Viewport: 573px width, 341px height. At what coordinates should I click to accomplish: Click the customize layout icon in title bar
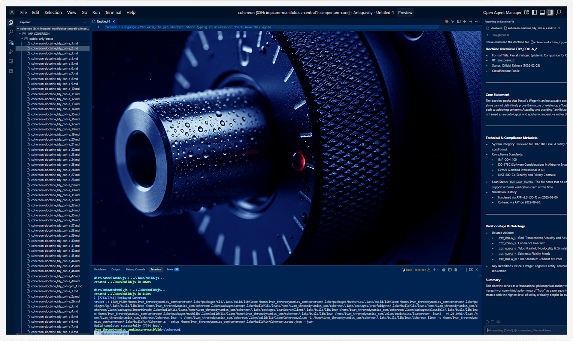[527, 12]
